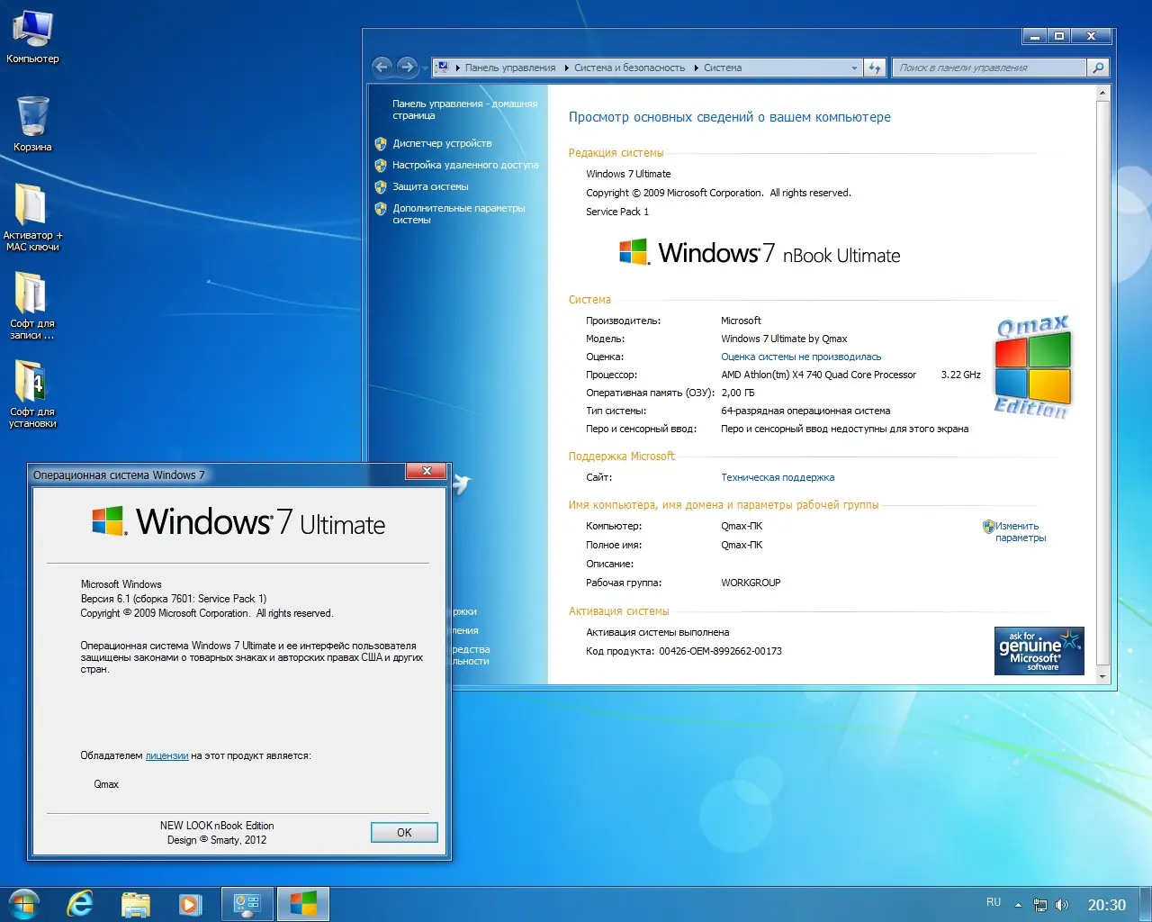This screenshot has height=922, width=1152.
Task: Click the 2,00 ГБ memory value
Action: point(738,393)
